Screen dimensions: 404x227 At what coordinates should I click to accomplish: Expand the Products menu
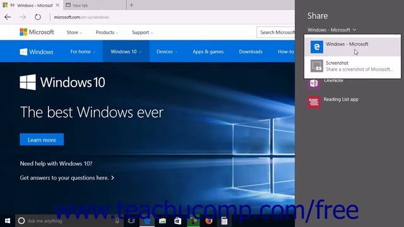107,32
